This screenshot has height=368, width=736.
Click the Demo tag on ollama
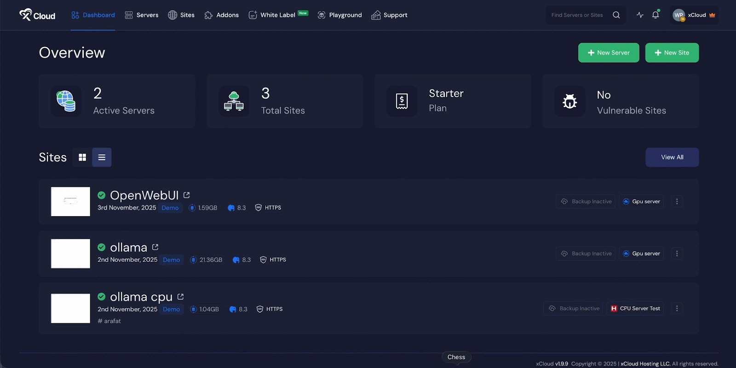172,260
